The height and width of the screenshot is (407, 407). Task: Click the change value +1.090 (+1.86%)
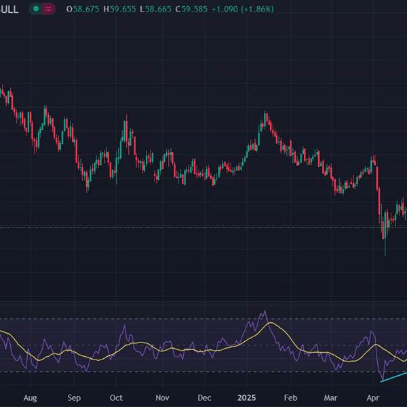pyautogui.click(x=243, y=9)
